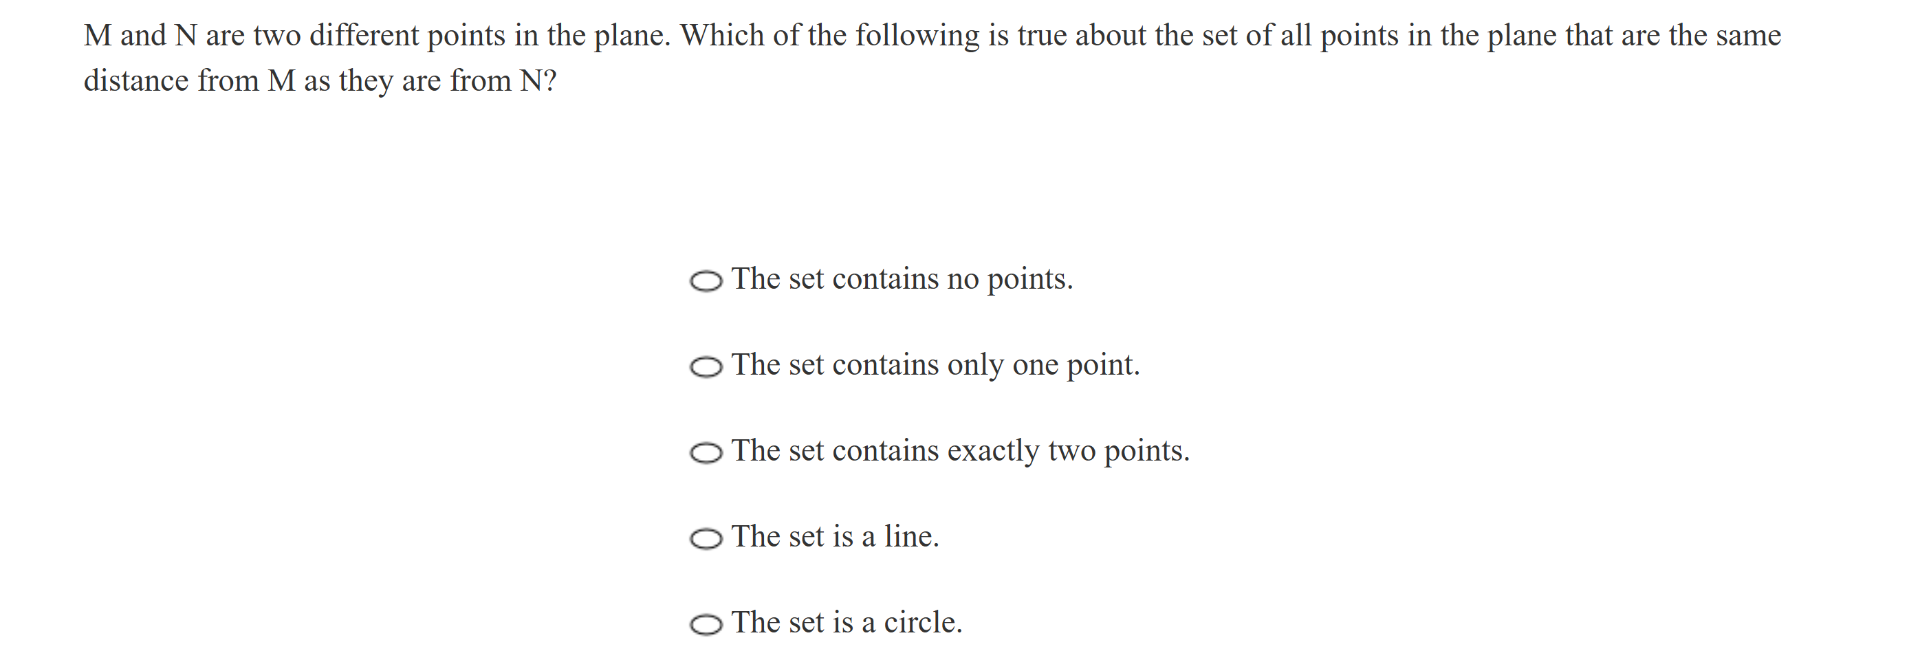Viewport: 1920px width, 662px height.
Task: Click the word "only" in the second option
Action: click(x=976, y=365)
